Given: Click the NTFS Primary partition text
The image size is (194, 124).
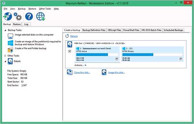Looking at the screenshot, I should click(128, 51).
